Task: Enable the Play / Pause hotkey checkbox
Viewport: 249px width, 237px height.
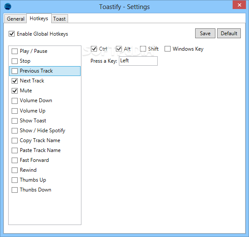Action: [15, 51]
